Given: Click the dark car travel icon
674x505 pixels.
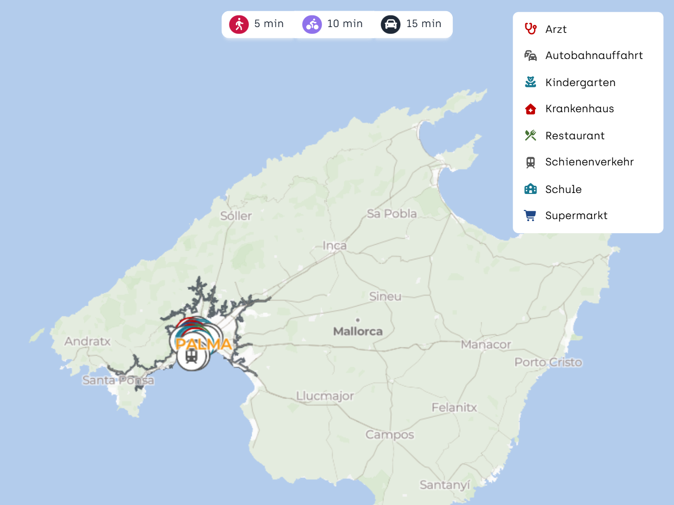Looking at the screenshot, I should [390, 24].
